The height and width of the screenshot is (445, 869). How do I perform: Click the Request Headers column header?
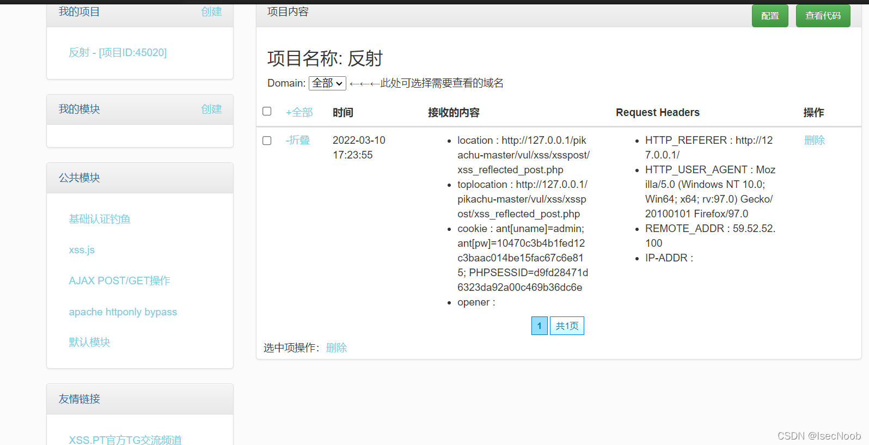coord(658,112)
